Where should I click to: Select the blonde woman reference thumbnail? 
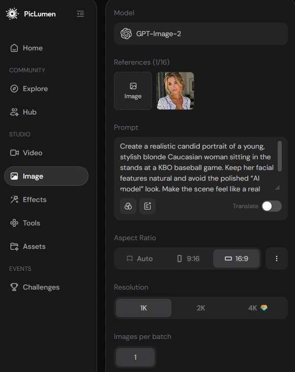click(x=175, y=91)
